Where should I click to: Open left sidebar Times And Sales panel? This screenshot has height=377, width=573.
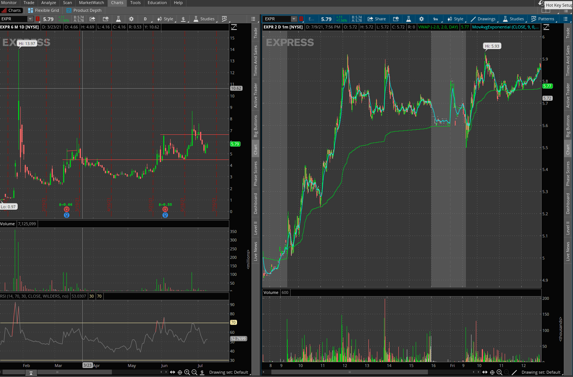click(255, 61)
